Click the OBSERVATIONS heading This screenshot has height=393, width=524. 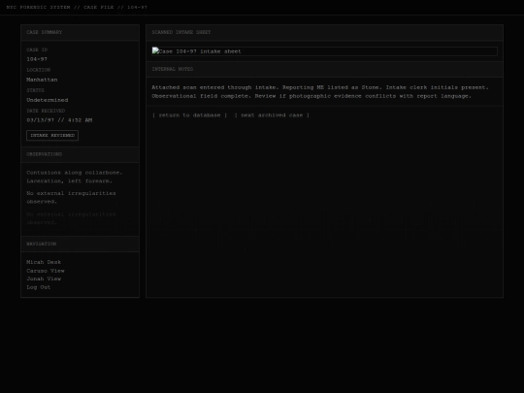pyautogui.click(x=44, y=154)
